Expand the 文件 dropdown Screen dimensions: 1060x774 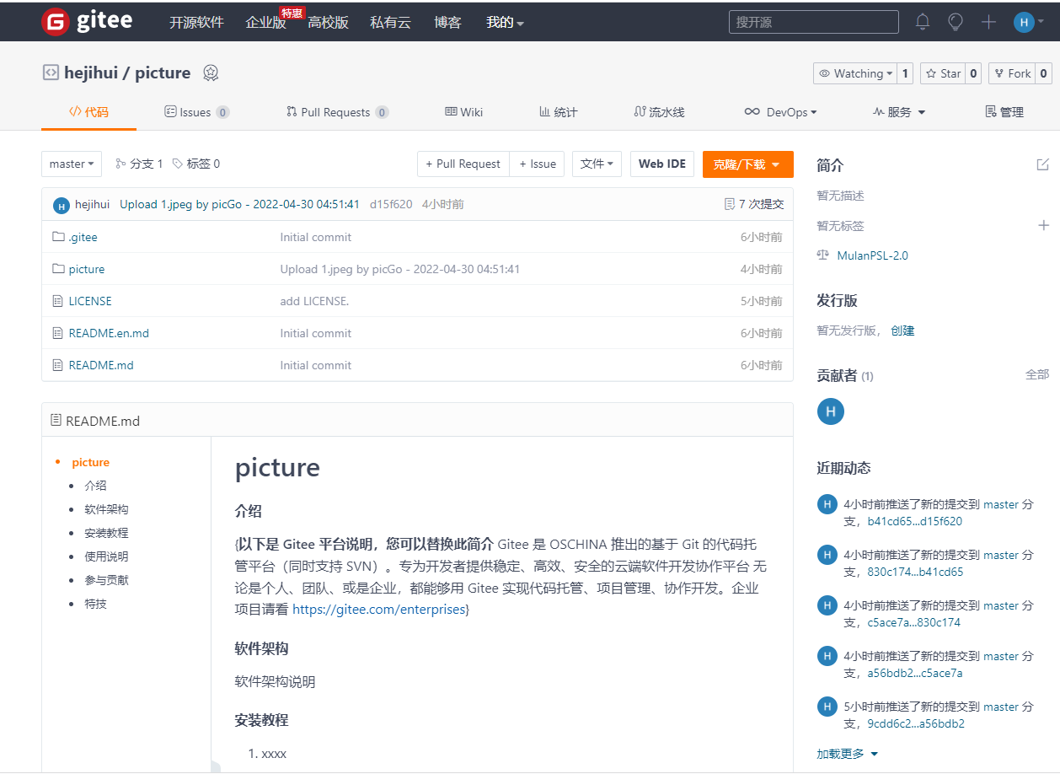(x=597, y=164)
